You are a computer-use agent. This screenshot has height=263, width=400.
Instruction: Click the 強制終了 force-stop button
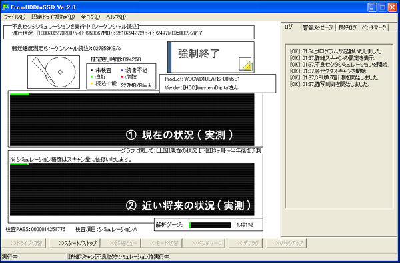[x=211, y=57]
